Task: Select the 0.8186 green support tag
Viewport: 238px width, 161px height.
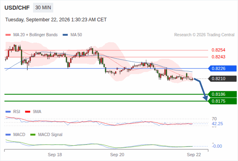Action: click(x=222, y=94)
